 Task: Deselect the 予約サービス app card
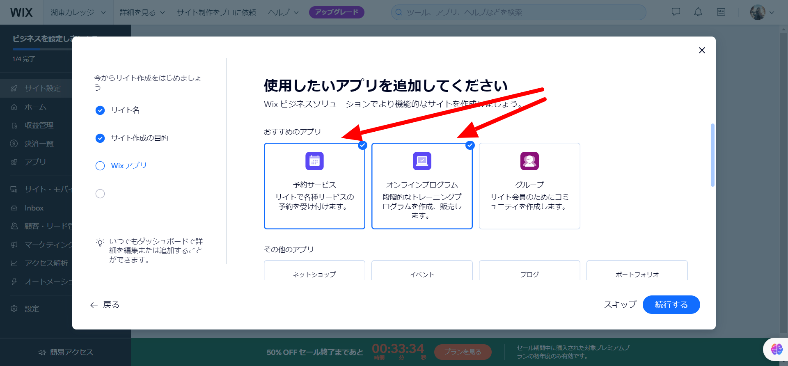(x=314, y=186)
